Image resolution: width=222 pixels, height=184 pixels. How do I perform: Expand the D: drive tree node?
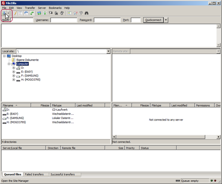pyautogui.click(x=14, y=68)
